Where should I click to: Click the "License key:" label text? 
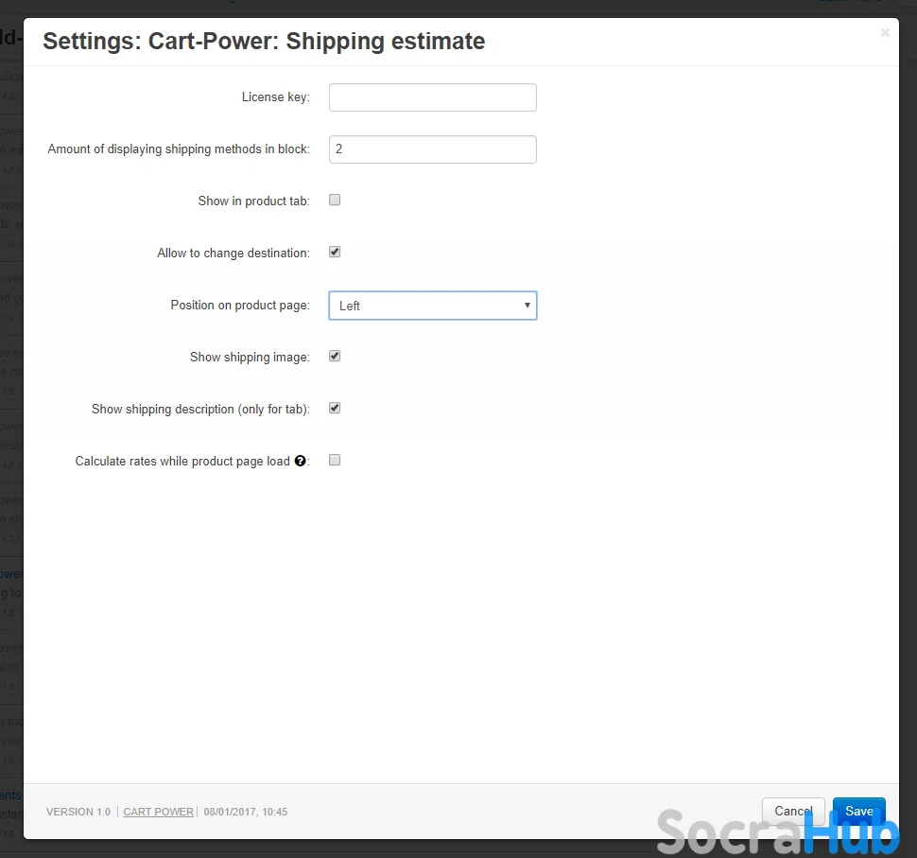click(275, 97)
